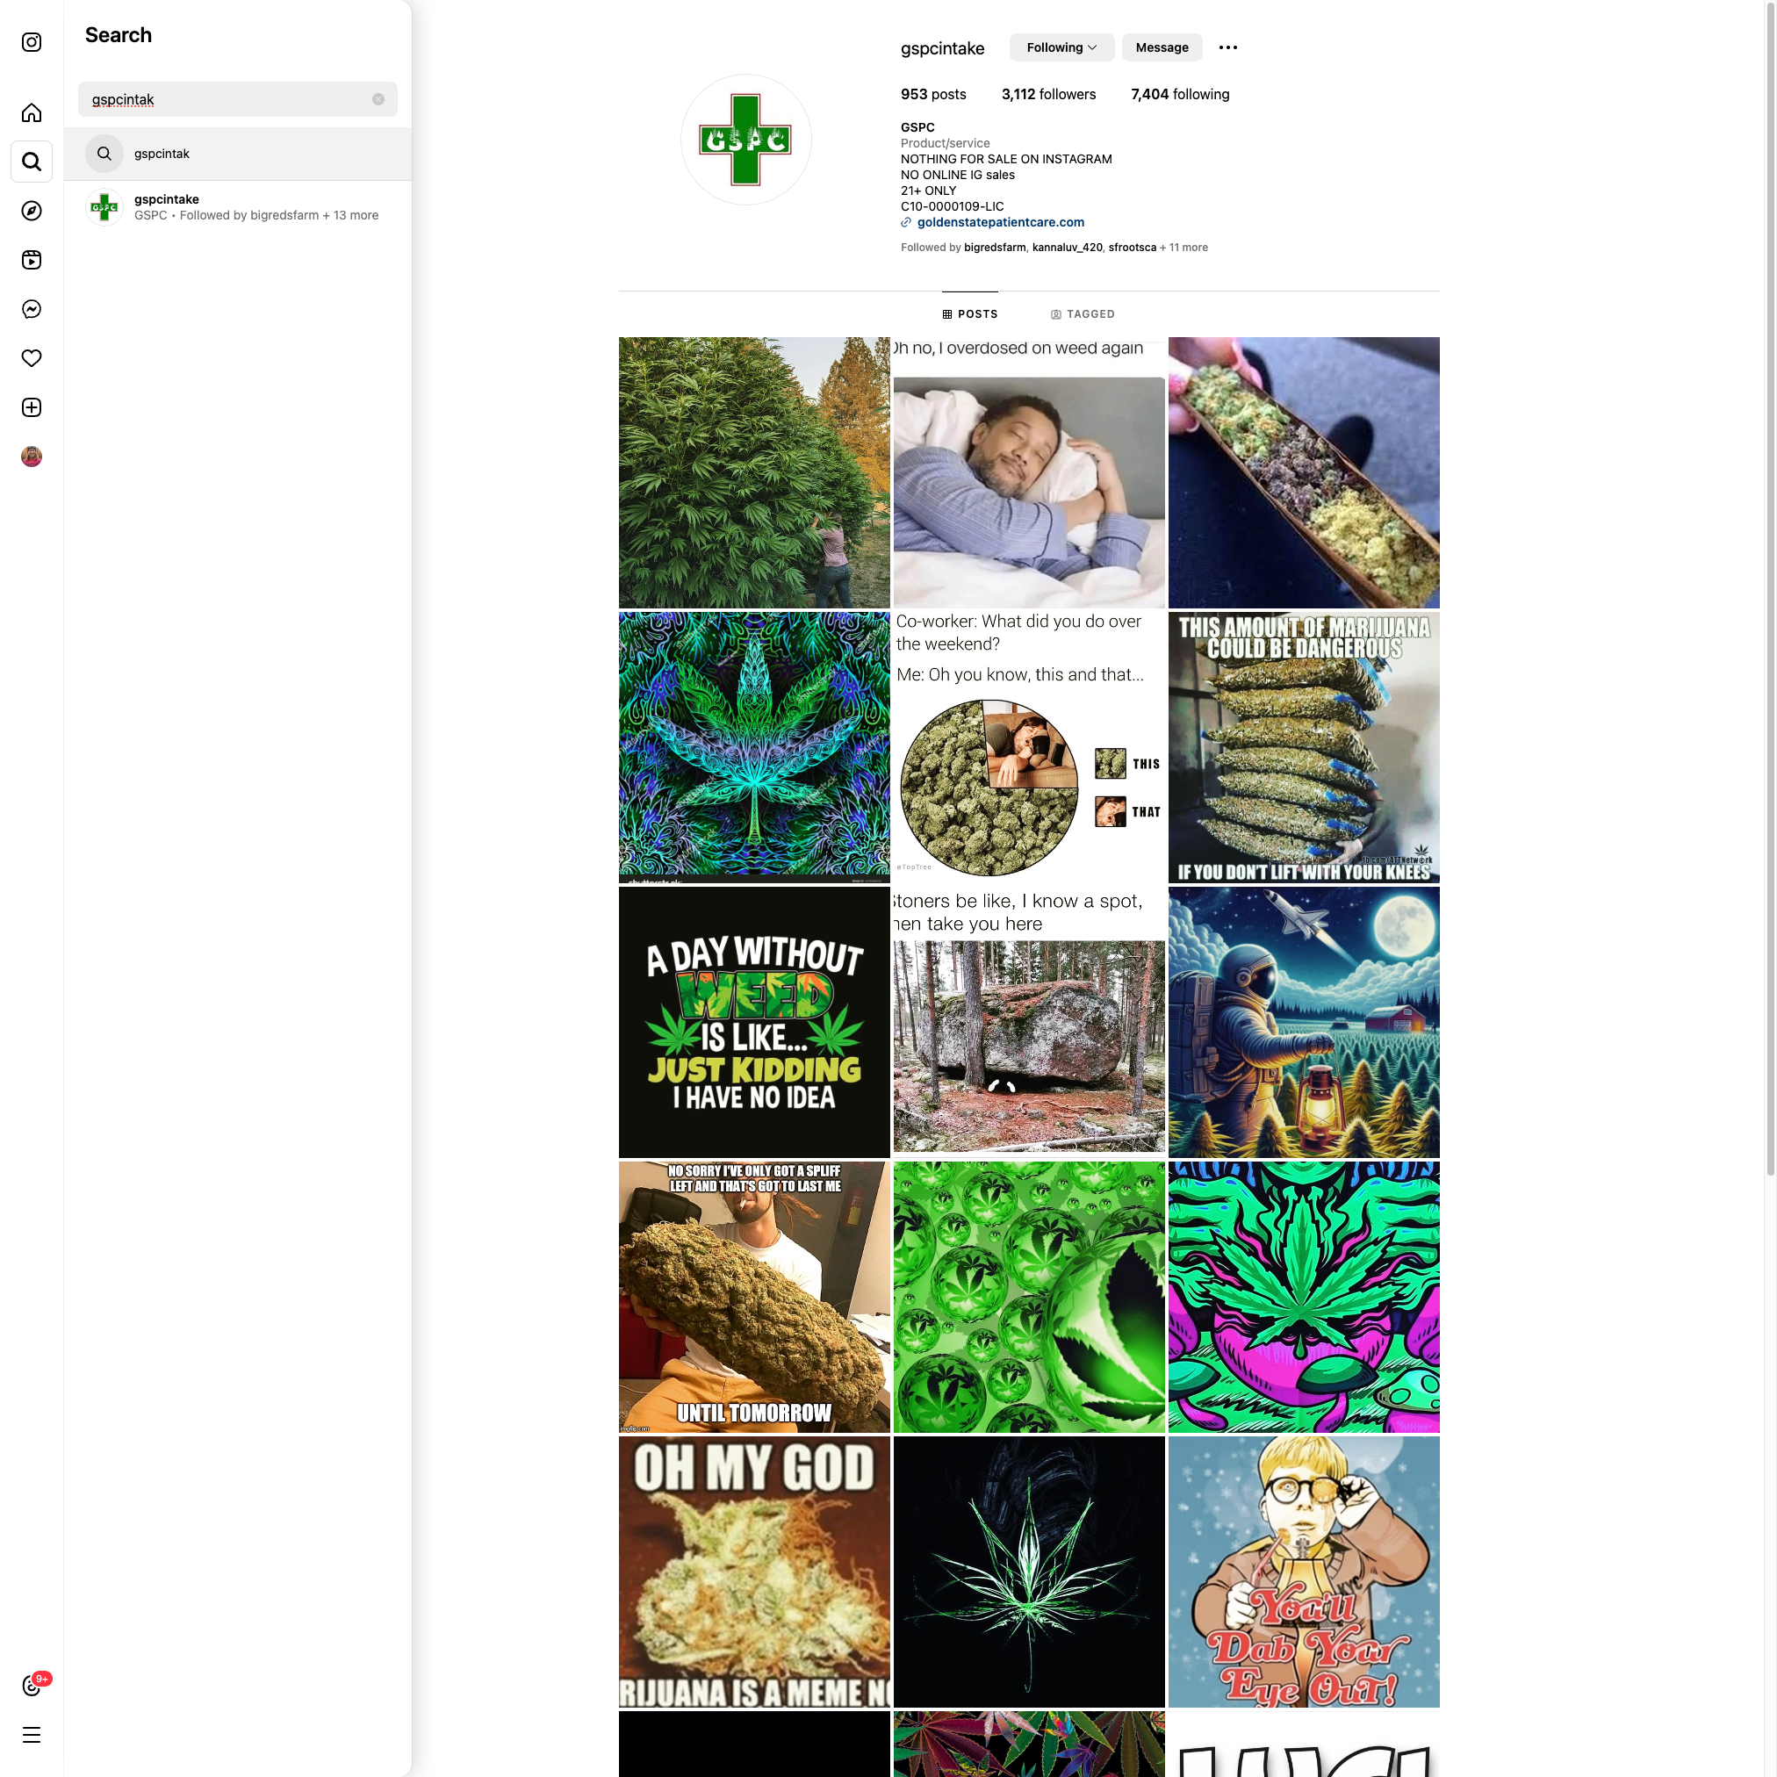Open Messenger direct messages icon

point(32,309)
